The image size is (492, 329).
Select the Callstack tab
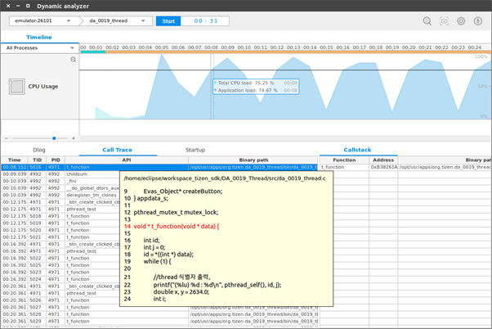(356, 150)
